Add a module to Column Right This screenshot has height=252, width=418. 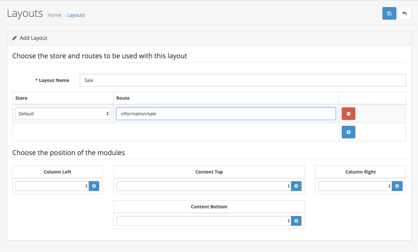[397, 186]
